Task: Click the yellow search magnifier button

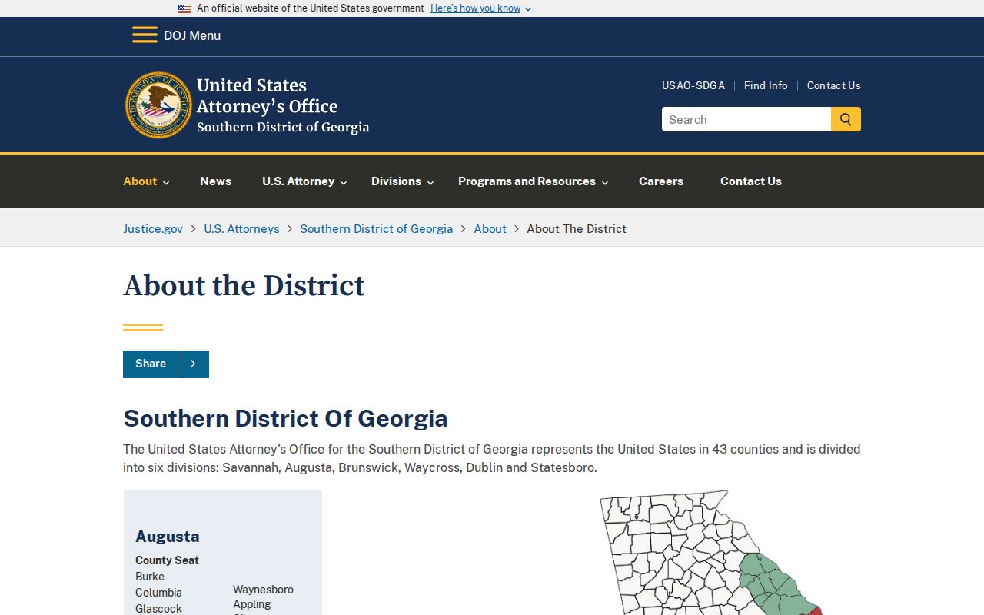Action: (846, 119)
